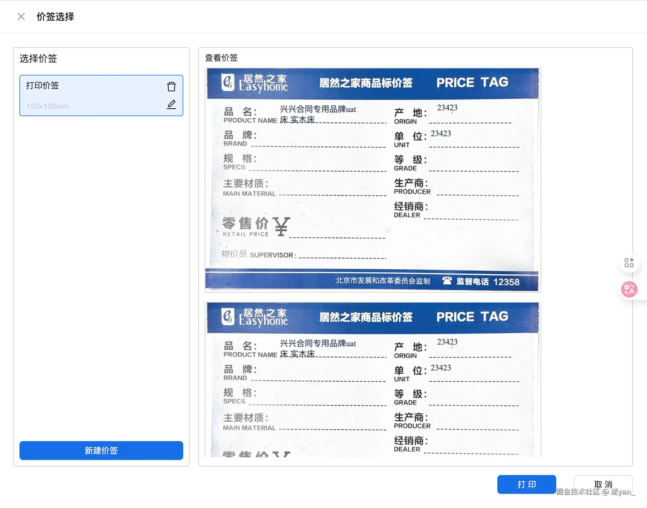Click the 取消 cancel button
647x508 pixels.
click(603, 484)
